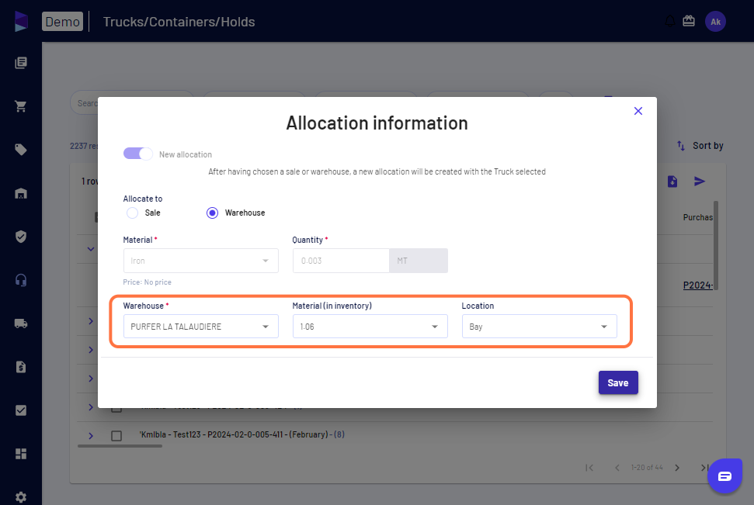Close the Allocation information dialog
754x505 pixels.
pos(638,111)
